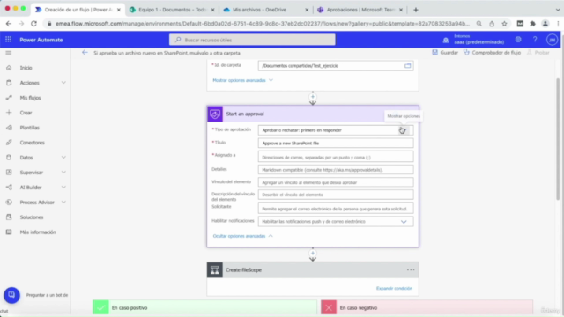The width and height of the screenshot is (564, 317).
Task: Click the Process Advisor icon
Action: [x=9, y=203]
